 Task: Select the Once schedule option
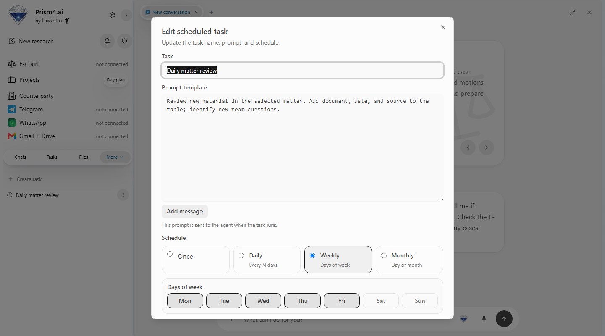click(x=196, y=260)
